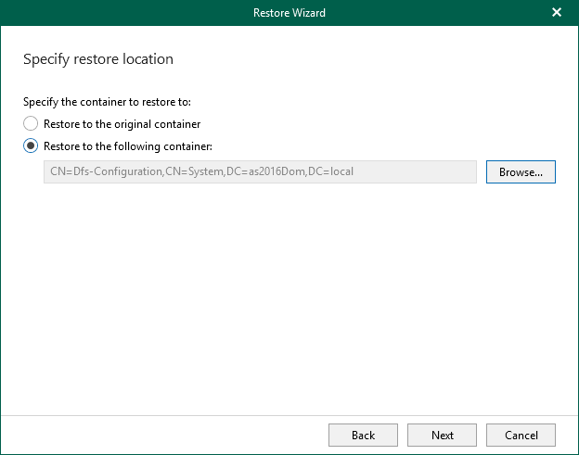Click the container path text field
The image size is (579, 455).
260,171
